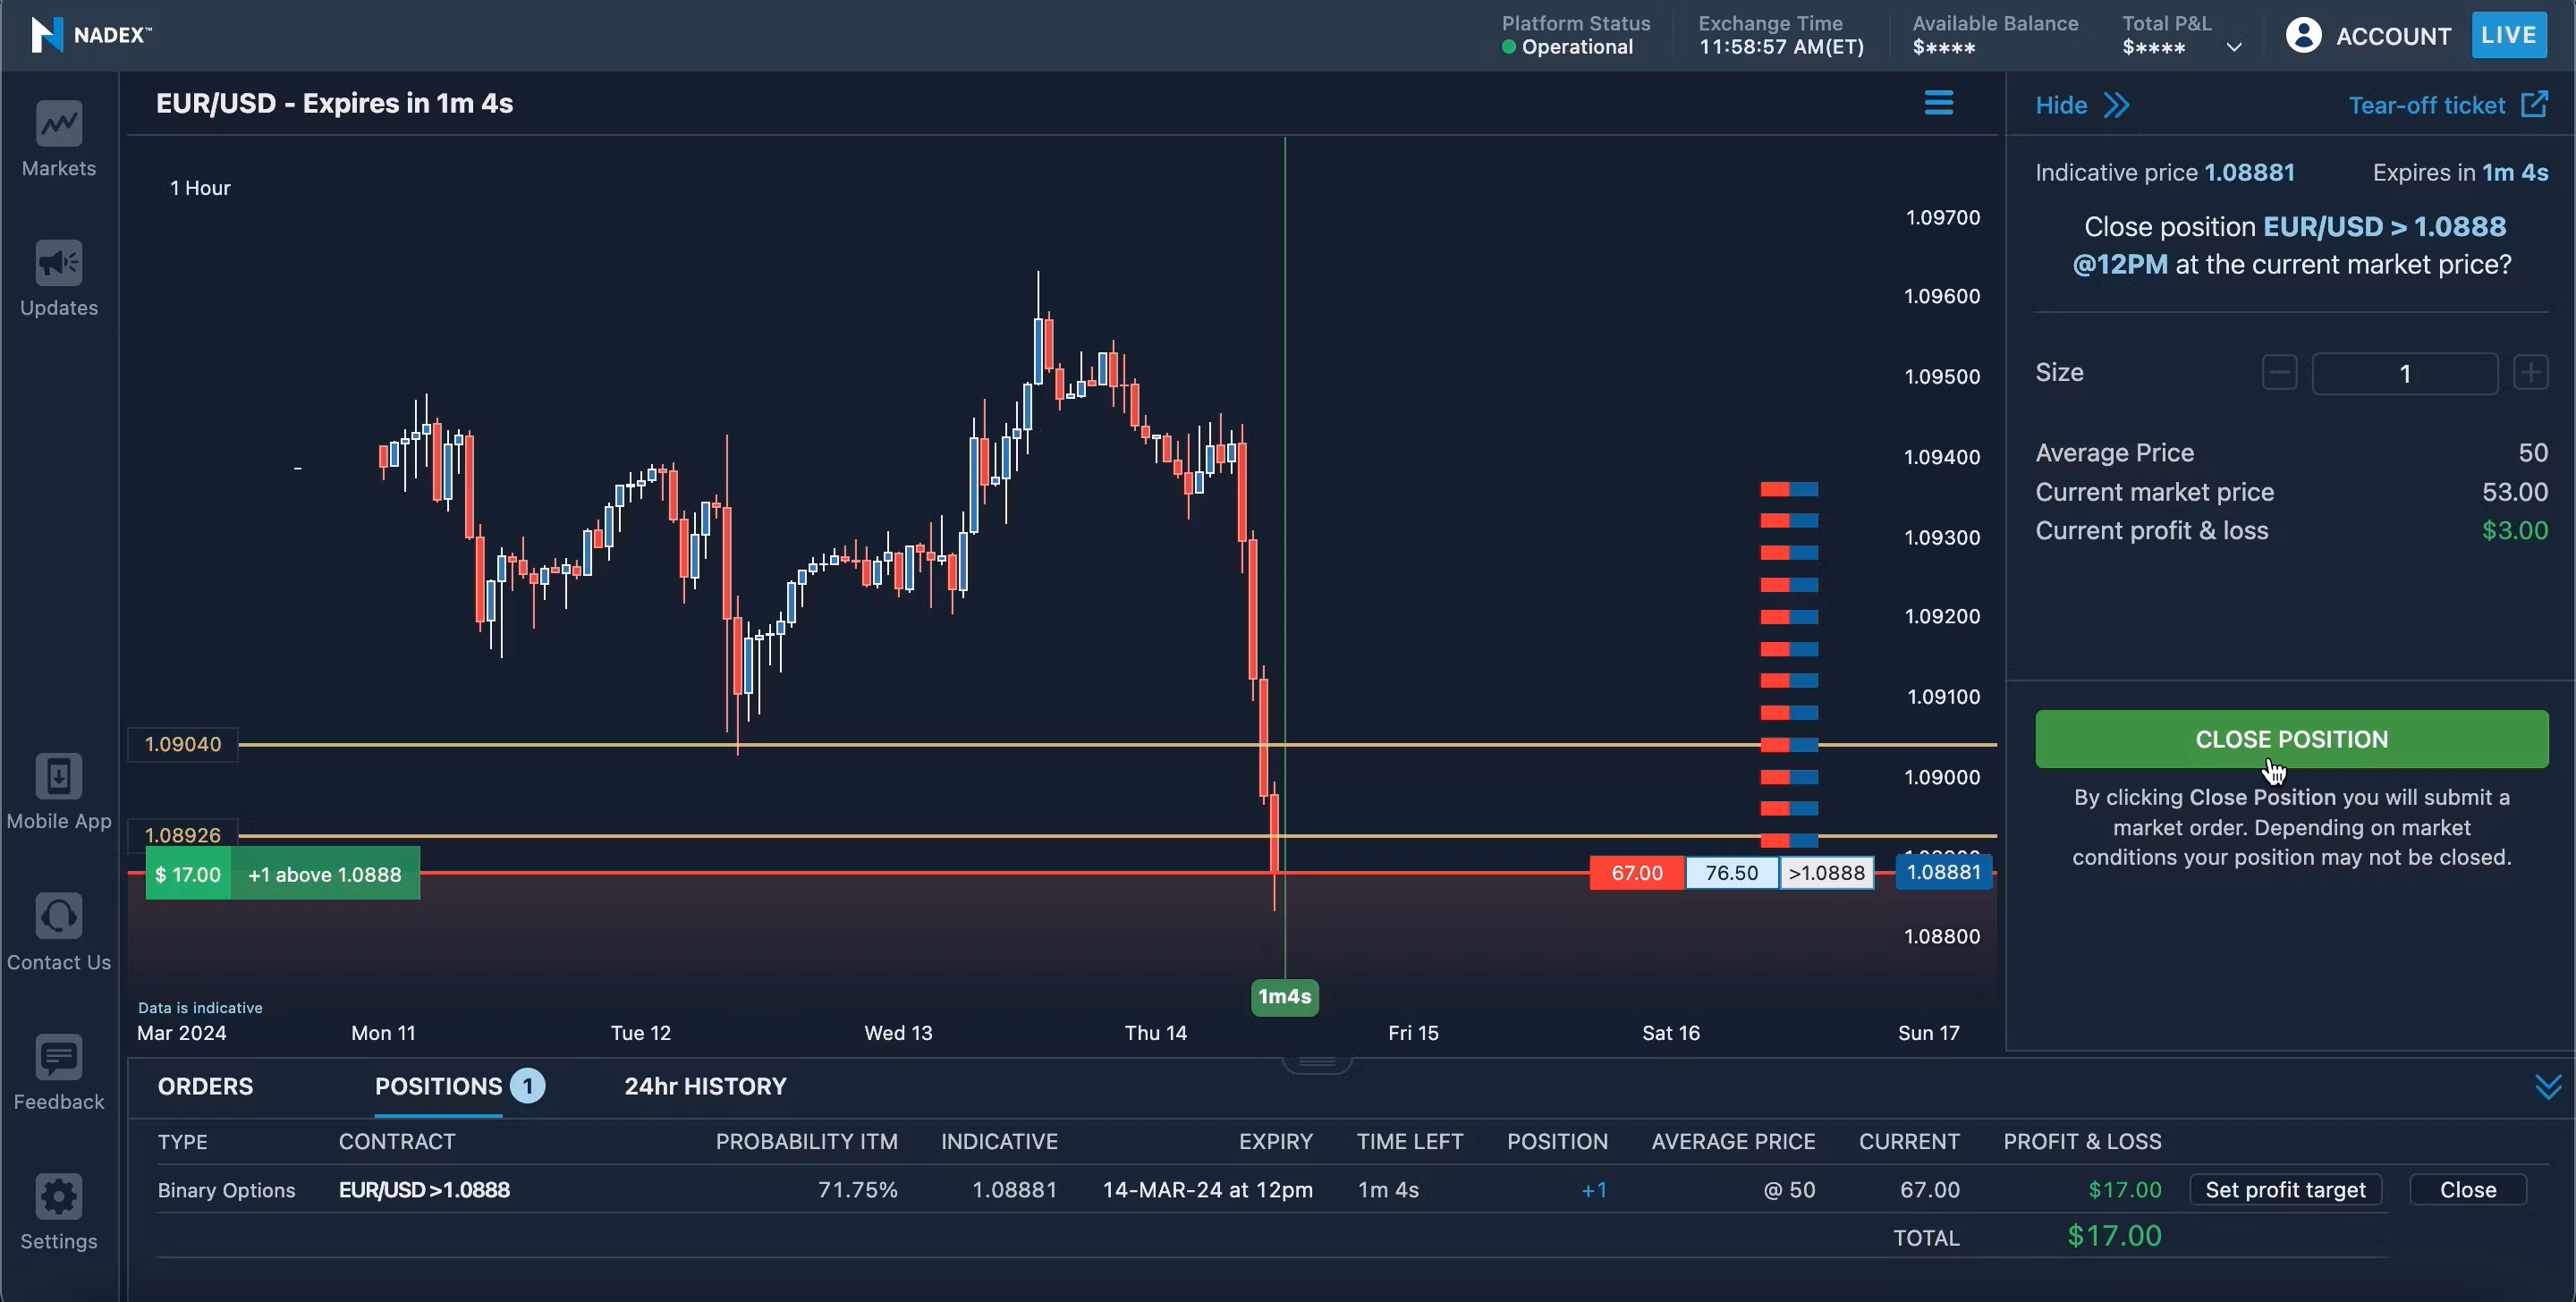
Task: Toggle the LIVE account mode badge
Action: [x=2508, y=35]
